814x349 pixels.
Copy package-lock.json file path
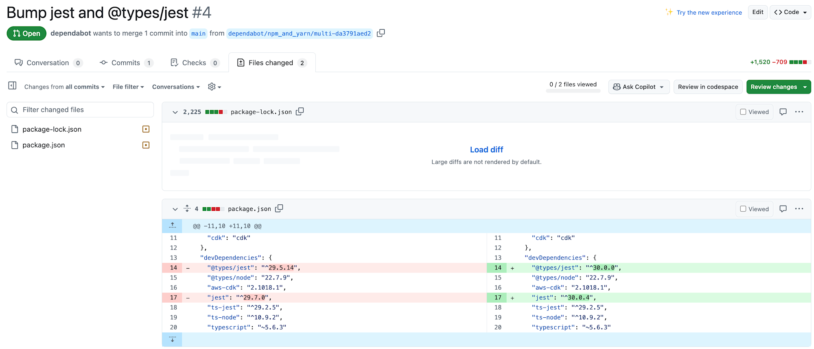[300, 112]
